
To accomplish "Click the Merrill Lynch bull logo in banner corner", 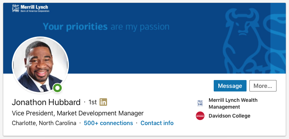I will [x=16, y=8].
